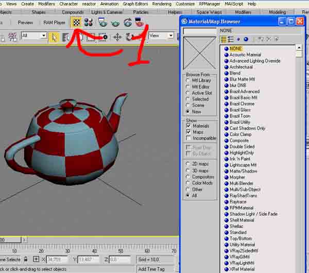
Task: Select Ink 'n Paint material entry
Action: [x=240, y=159]
